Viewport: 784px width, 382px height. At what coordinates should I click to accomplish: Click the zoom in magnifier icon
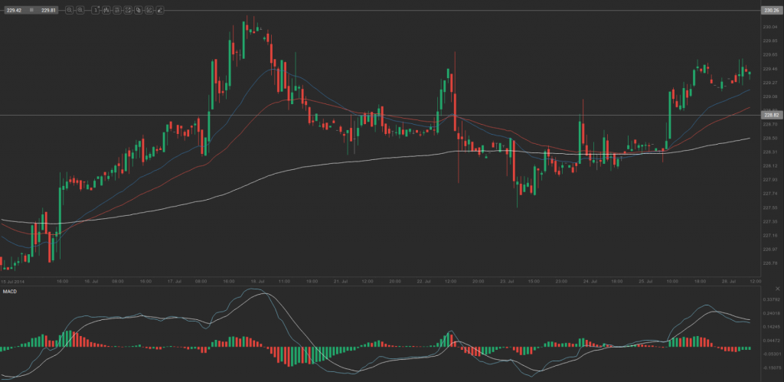click(80, 10)
